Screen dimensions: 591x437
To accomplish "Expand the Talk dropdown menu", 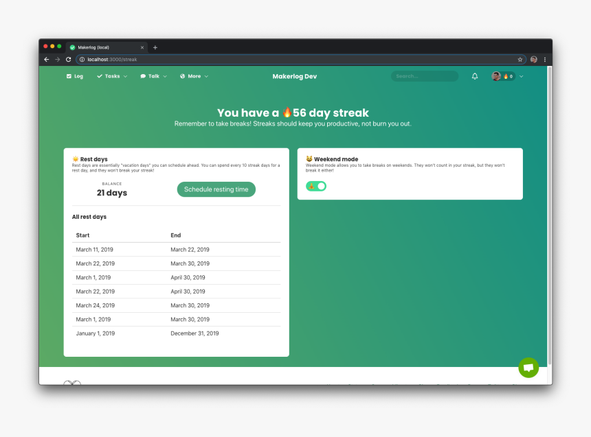I will pos(153,76).
